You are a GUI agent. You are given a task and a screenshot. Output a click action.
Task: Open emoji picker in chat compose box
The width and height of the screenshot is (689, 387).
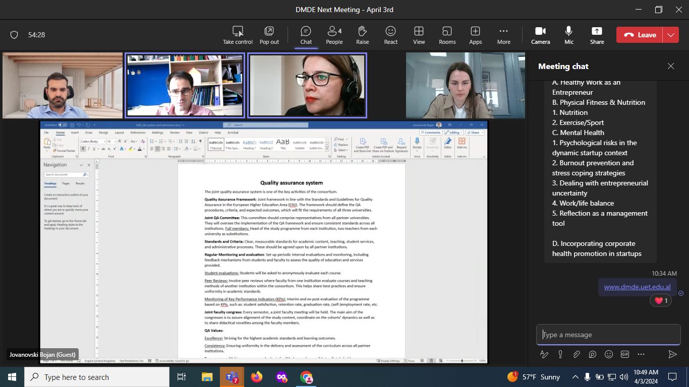[x=609, y=354]
